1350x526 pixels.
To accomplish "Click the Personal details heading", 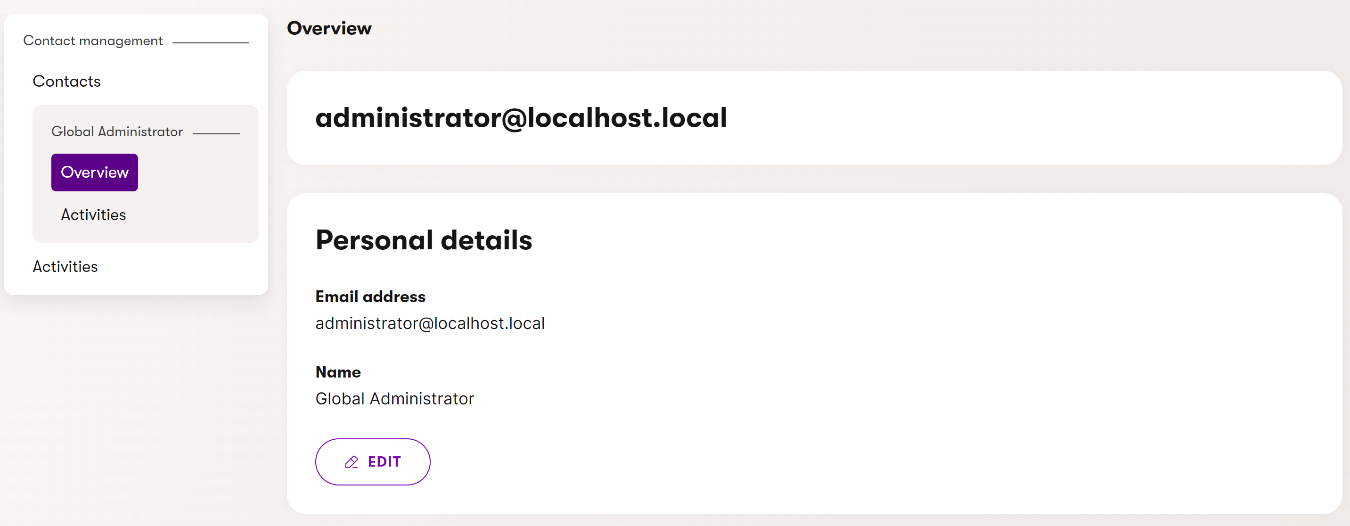I will pos(424,240).
